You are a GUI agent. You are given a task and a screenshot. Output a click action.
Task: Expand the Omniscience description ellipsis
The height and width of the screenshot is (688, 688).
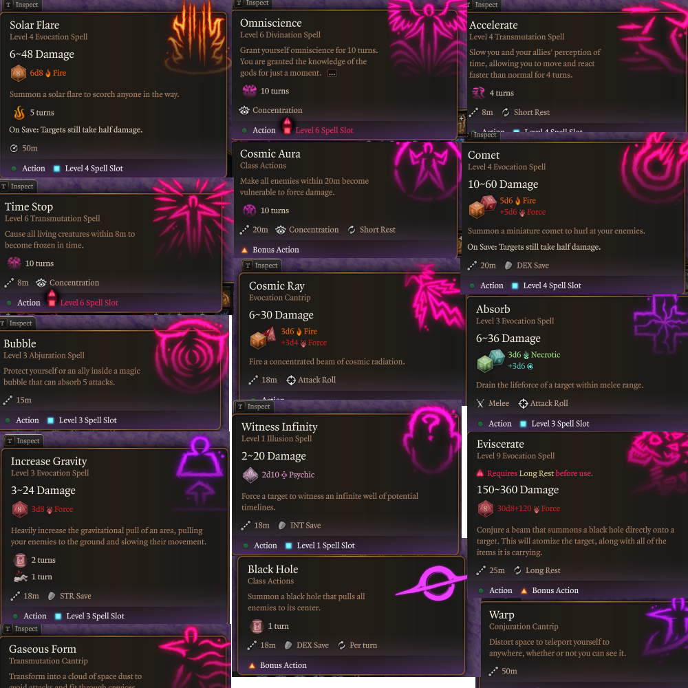[332, 74]
